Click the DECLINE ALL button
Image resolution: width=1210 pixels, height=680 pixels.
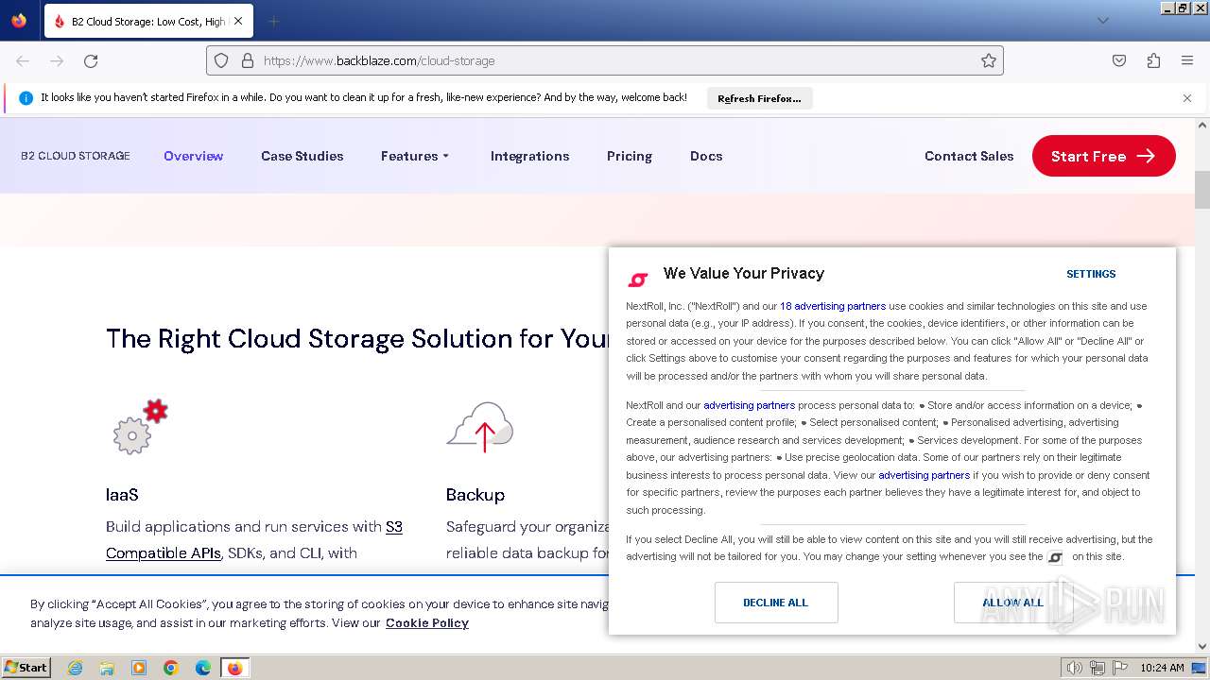coord(776,603)
